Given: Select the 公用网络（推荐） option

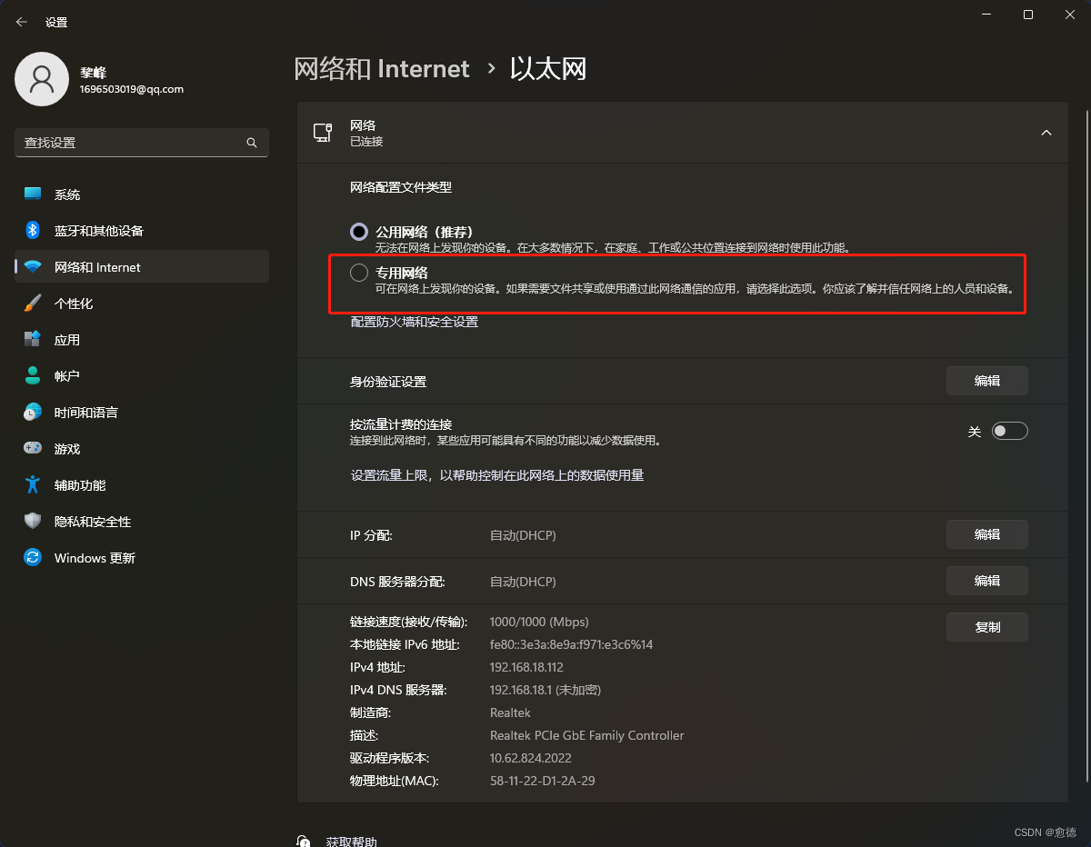Looking at the screenshot, I should (358, 231).
